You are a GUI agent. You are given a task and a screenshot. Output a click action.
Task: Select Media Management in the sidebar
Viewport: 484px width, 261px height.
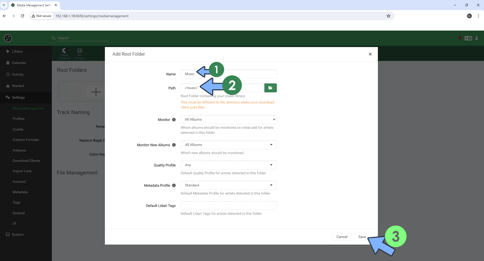click(x=28, y=108)
